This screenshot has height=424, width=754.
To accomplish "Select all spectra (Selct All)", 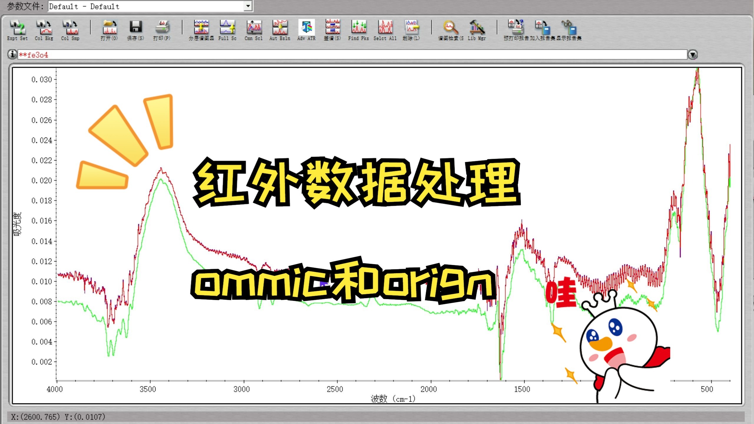I will [x=385, y=30].
